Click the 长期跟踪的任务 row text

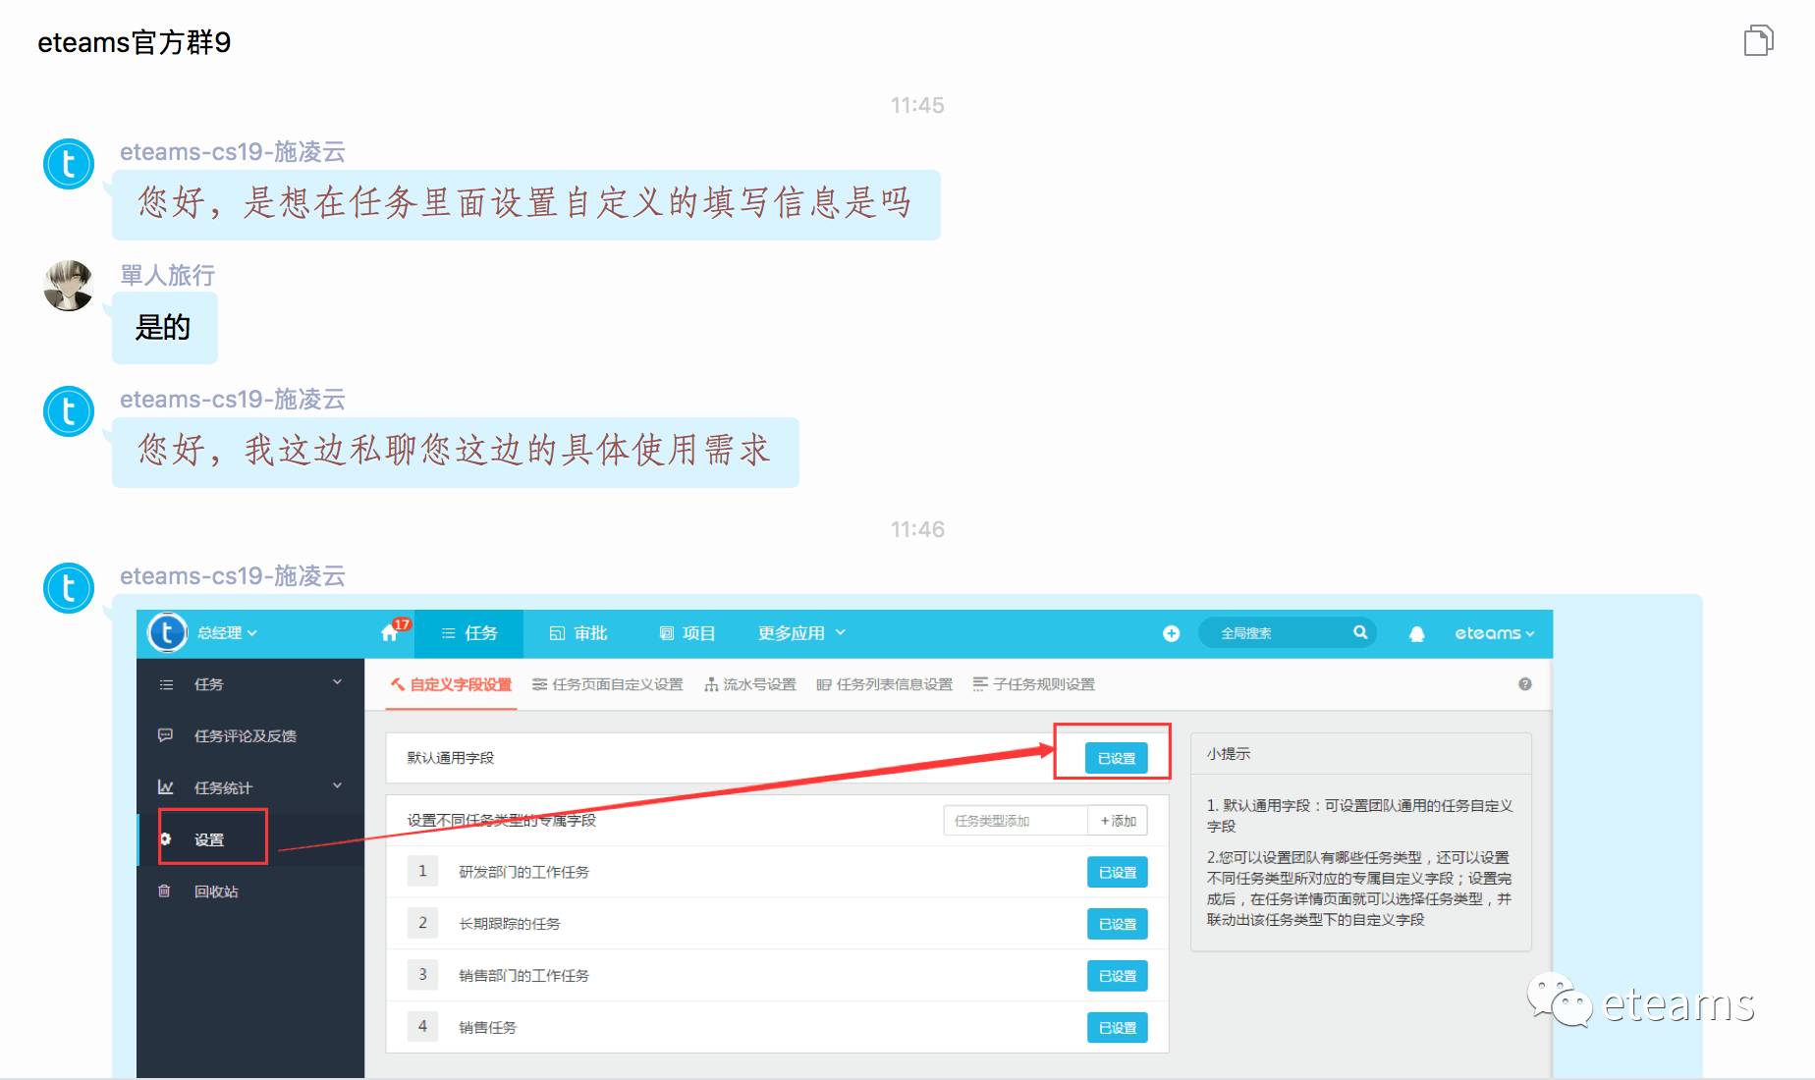510,924
